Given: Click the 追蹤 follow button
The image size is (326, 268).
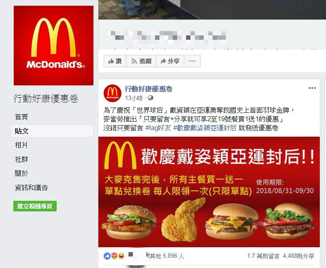Looking at the screenshot, I should (x=141, y=61).
